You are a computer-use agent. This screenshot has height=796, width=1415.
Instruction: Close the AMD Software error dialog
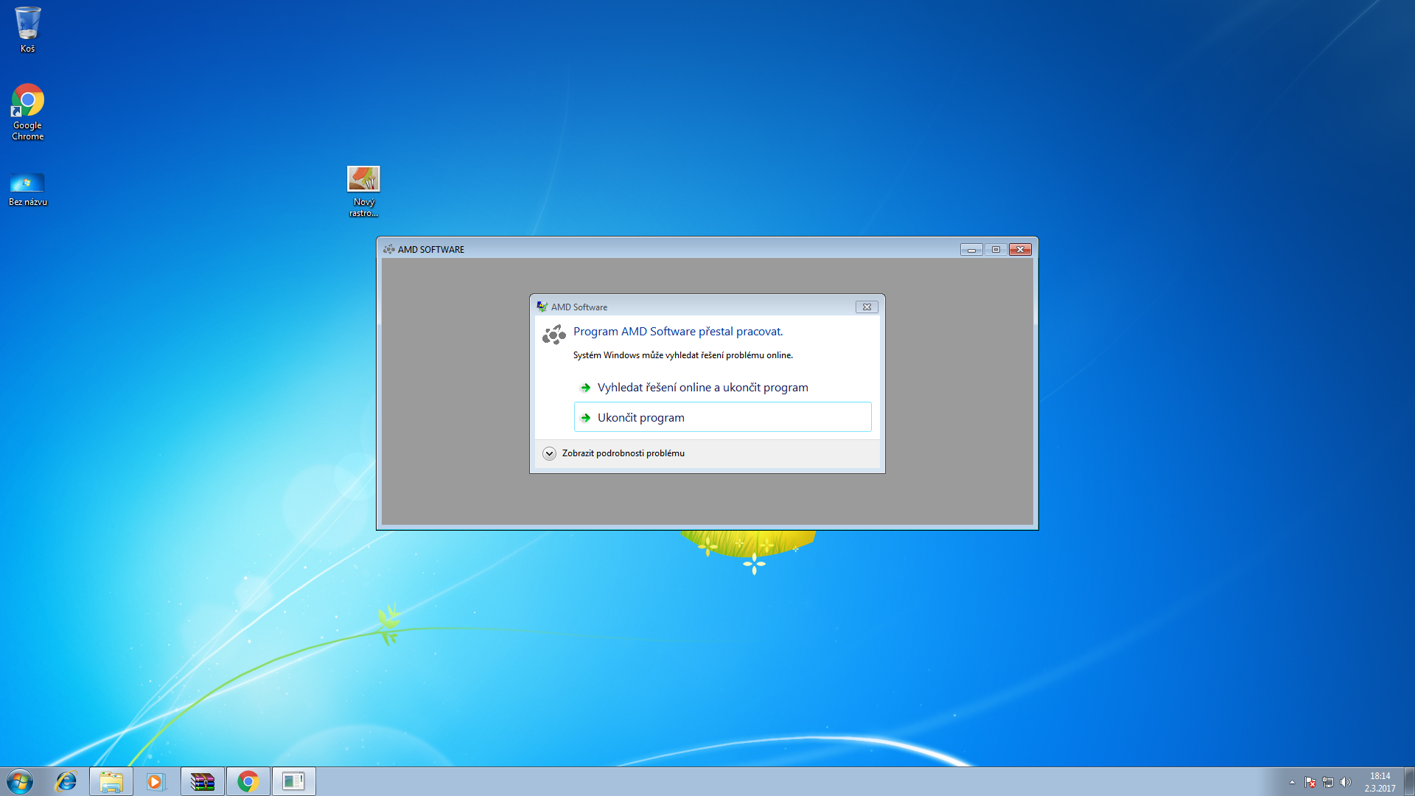click(x=867, y=307)
